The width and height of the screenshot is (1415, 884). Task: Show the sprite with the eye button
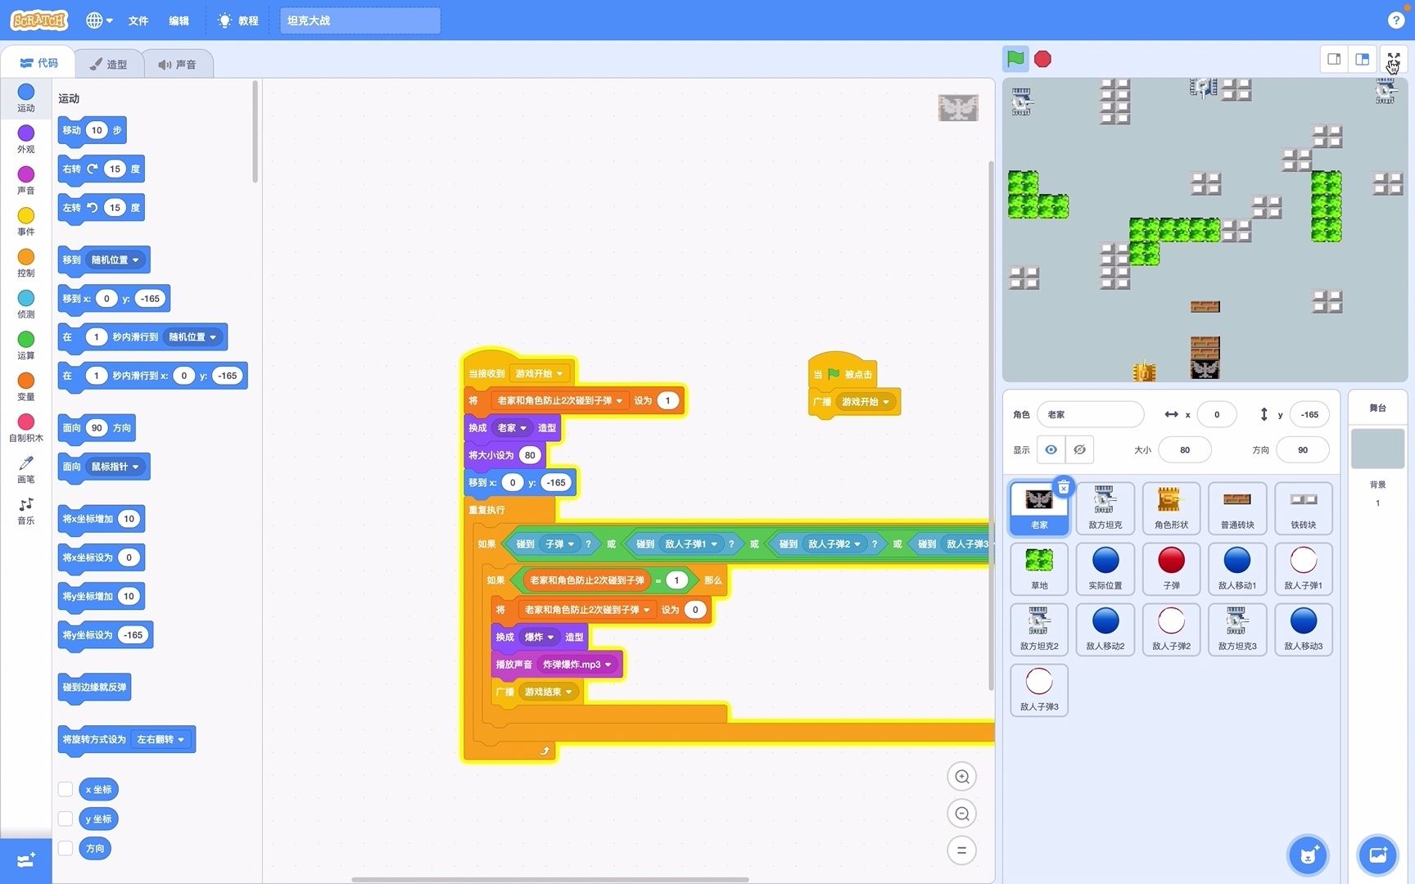pyautogui.click(x=1051, y=449)
